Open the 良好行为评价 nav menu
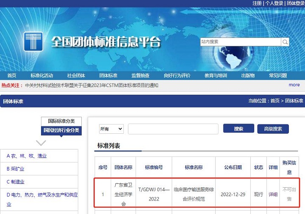 [x=177, y=76]
